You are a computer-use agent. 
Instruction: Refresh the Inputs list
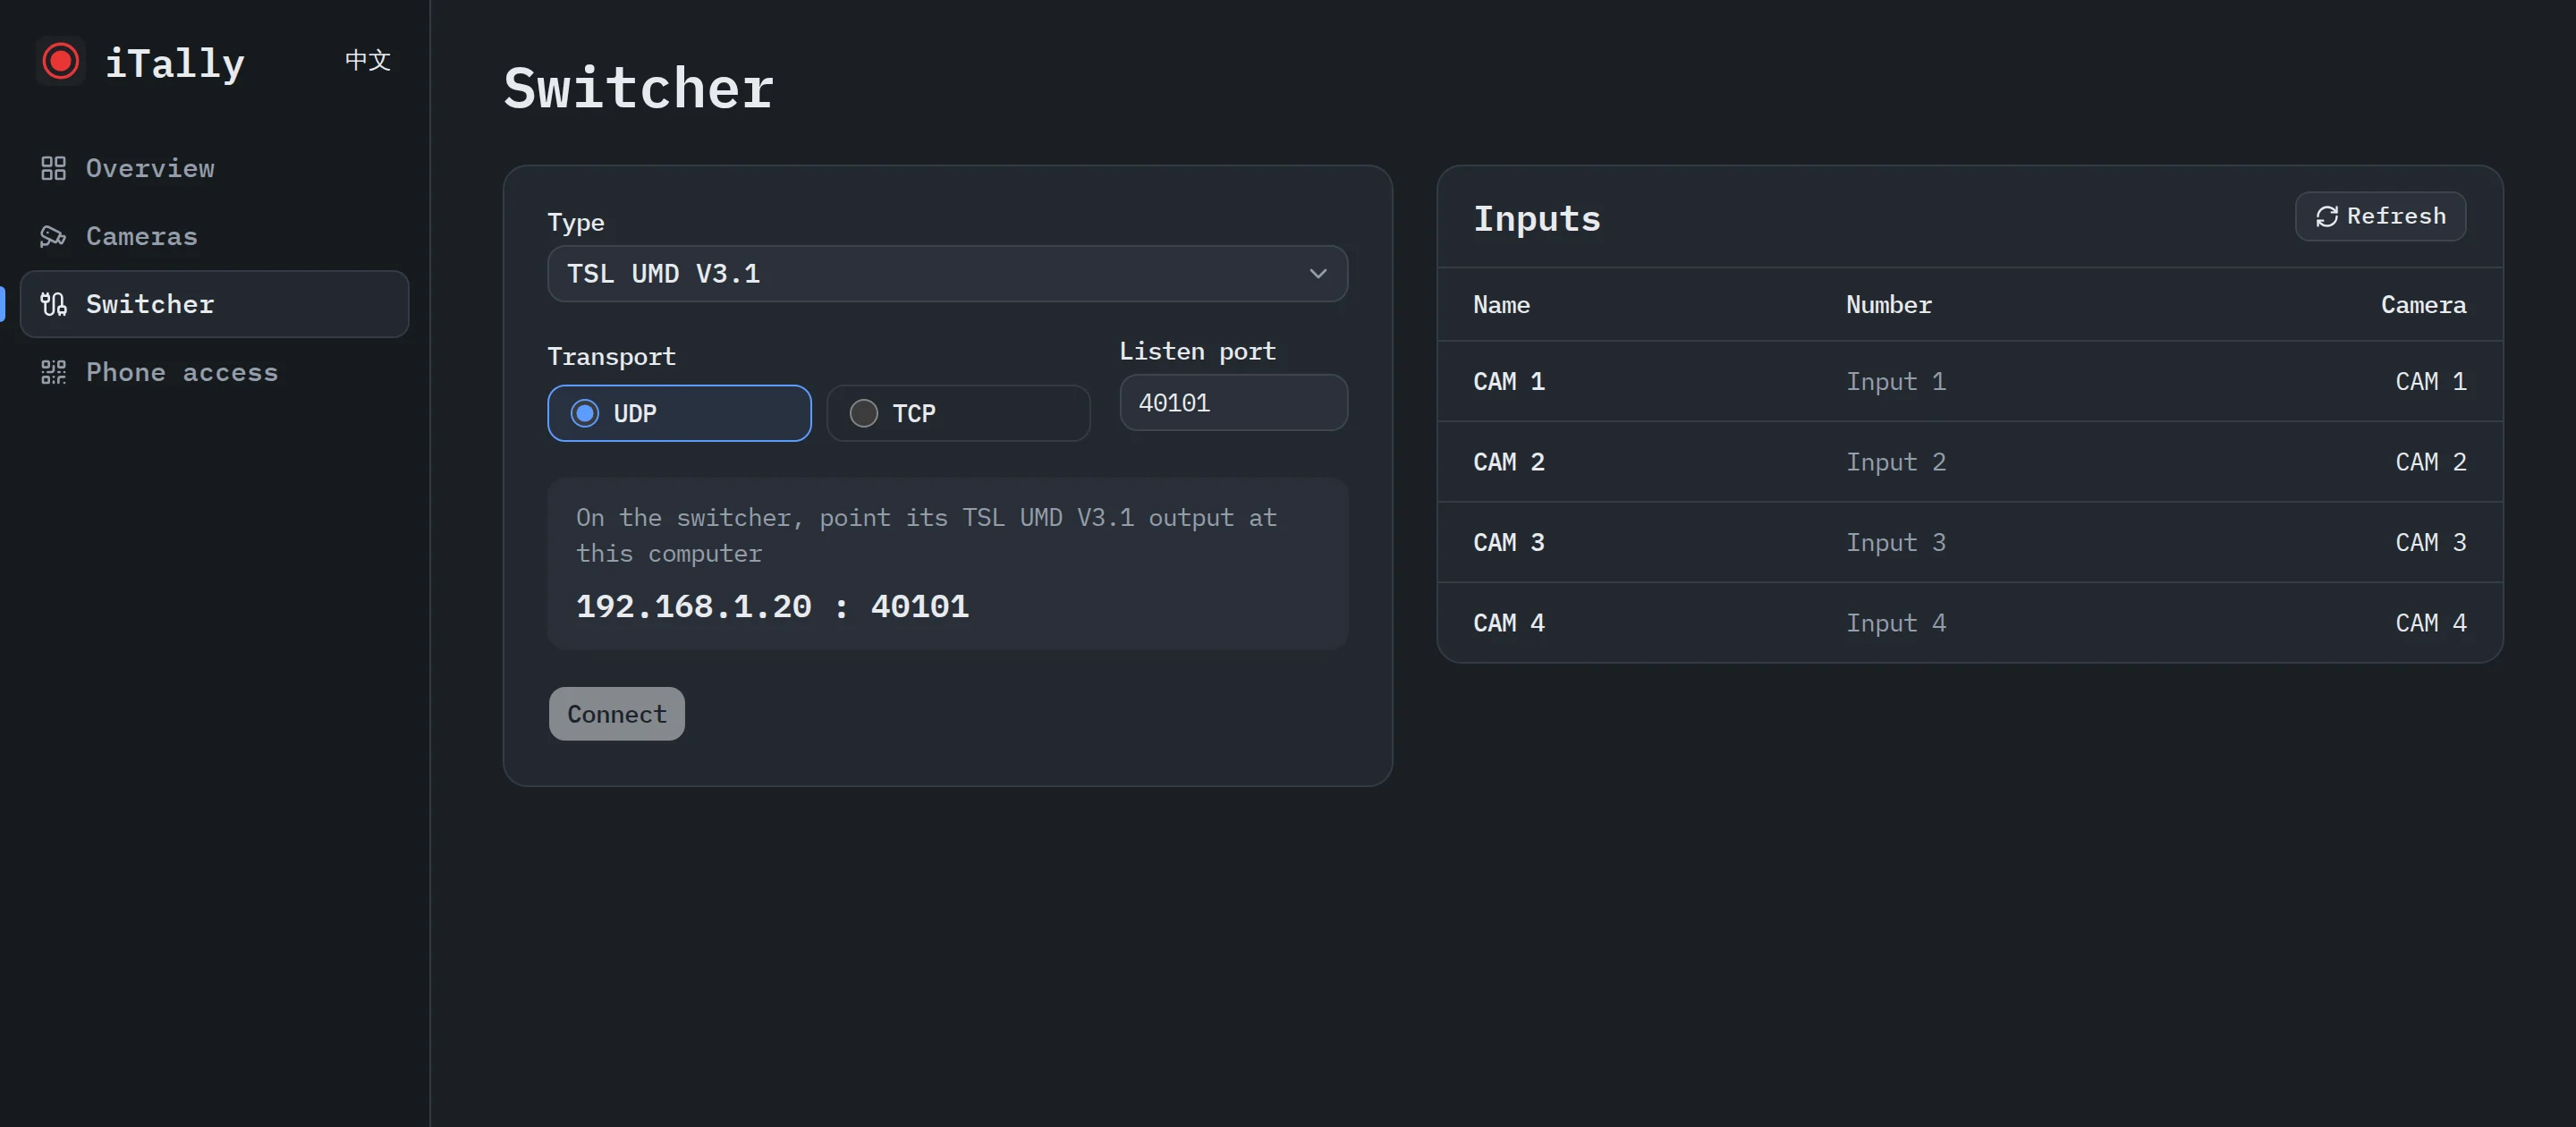2380,216
